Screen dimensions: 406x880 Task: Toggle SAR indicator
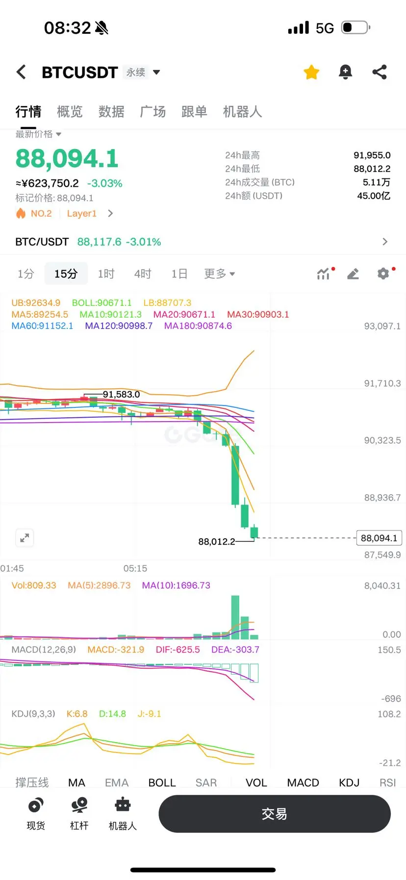click(x=206, y=782)
